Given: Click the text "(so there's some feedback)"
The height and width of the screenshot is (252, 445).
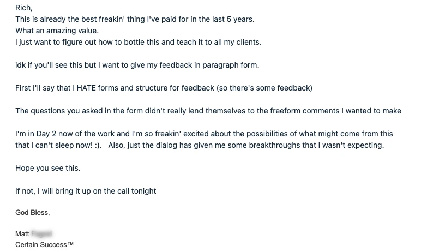Looking at the screenshot, I should [264, 88].
